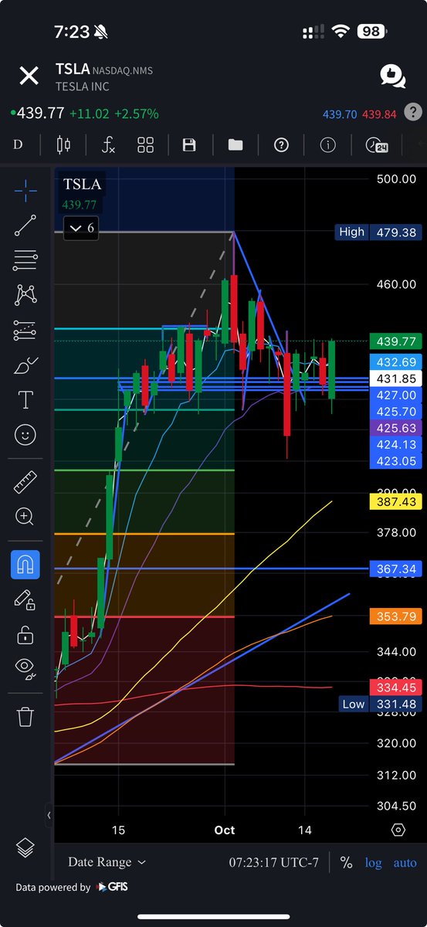This screenshot has width=427, height=927.
Task: Select the zoom in tool
Action: pyautogui.click(x=25, y=517)
